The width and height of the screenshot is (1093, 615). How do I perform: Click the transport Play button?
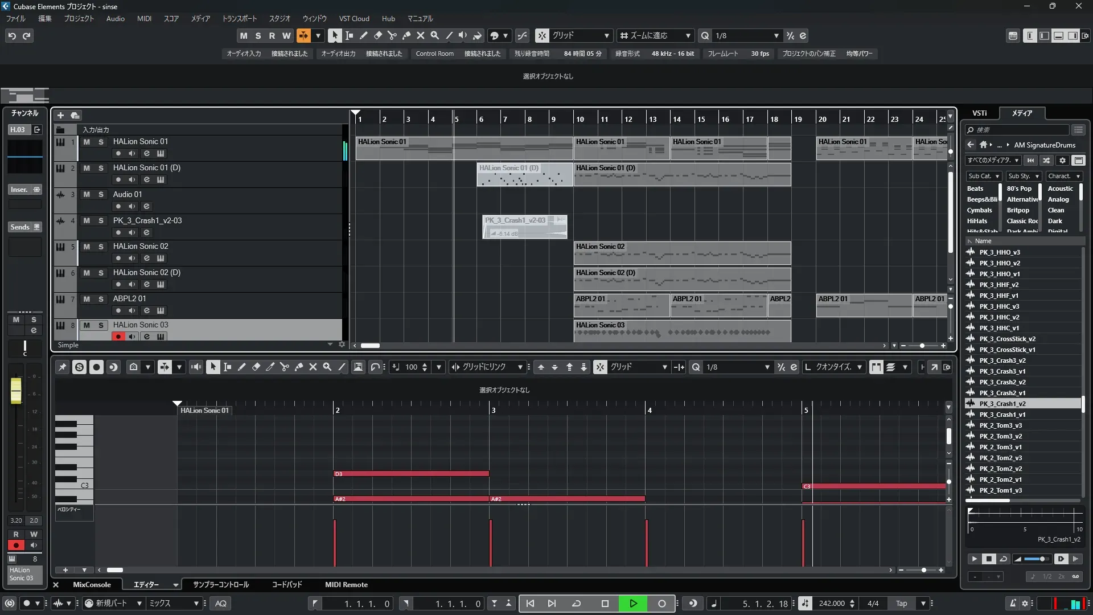click(633, 603)
